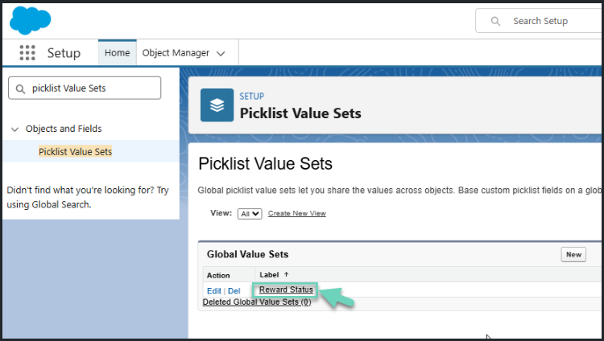
Task: Click the Quick Find magnifier icon
Action: 20,89
